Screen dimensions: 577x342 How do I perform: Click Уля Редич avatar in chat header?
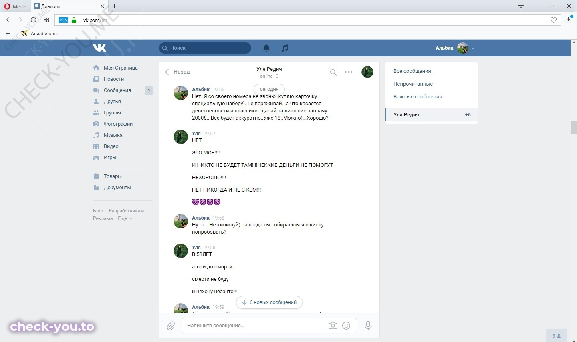coord(367,72)
